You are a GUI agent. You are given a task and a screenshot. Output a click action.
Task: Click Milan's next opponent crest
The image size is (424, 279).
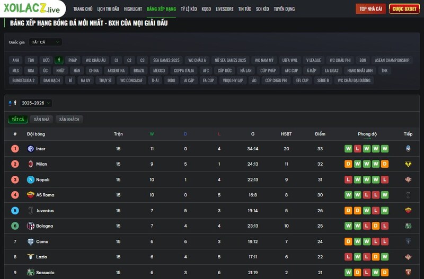[x=408, y=164]
